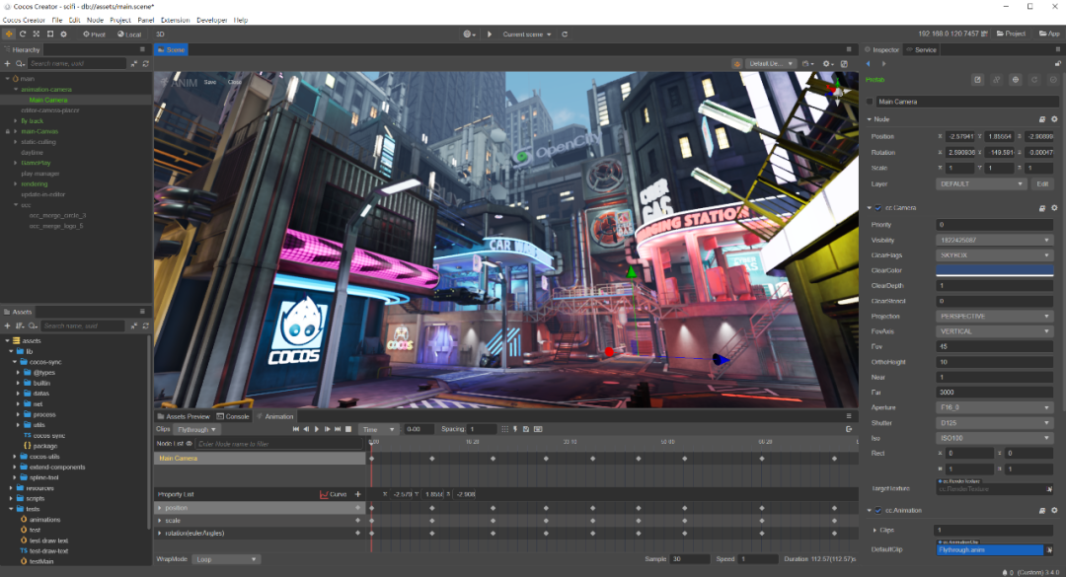Screen dimensions: 1066x577
Task: Toggle position keyframe diamond in Property List
Action: coord(357,508)
